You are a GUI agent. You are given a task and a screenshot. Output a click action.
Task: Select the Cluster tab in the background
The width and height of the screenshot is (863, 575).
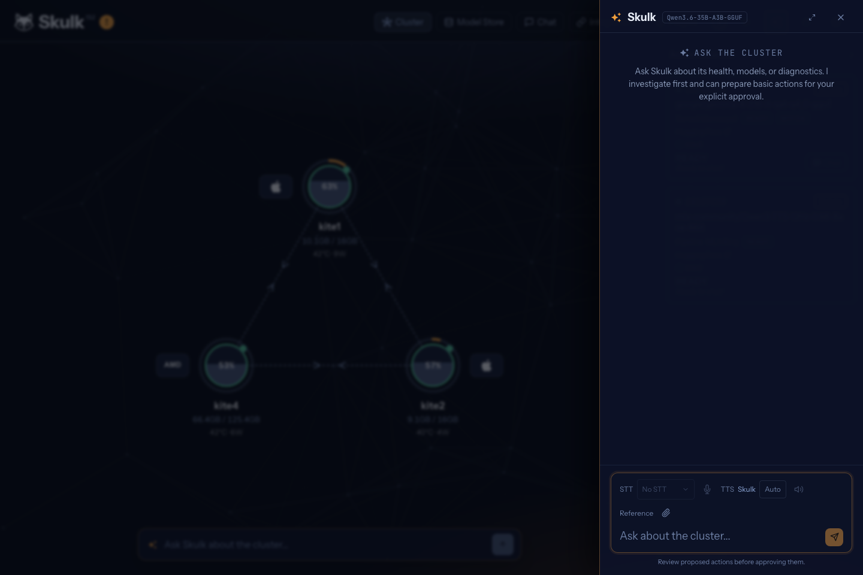(403, 22)
